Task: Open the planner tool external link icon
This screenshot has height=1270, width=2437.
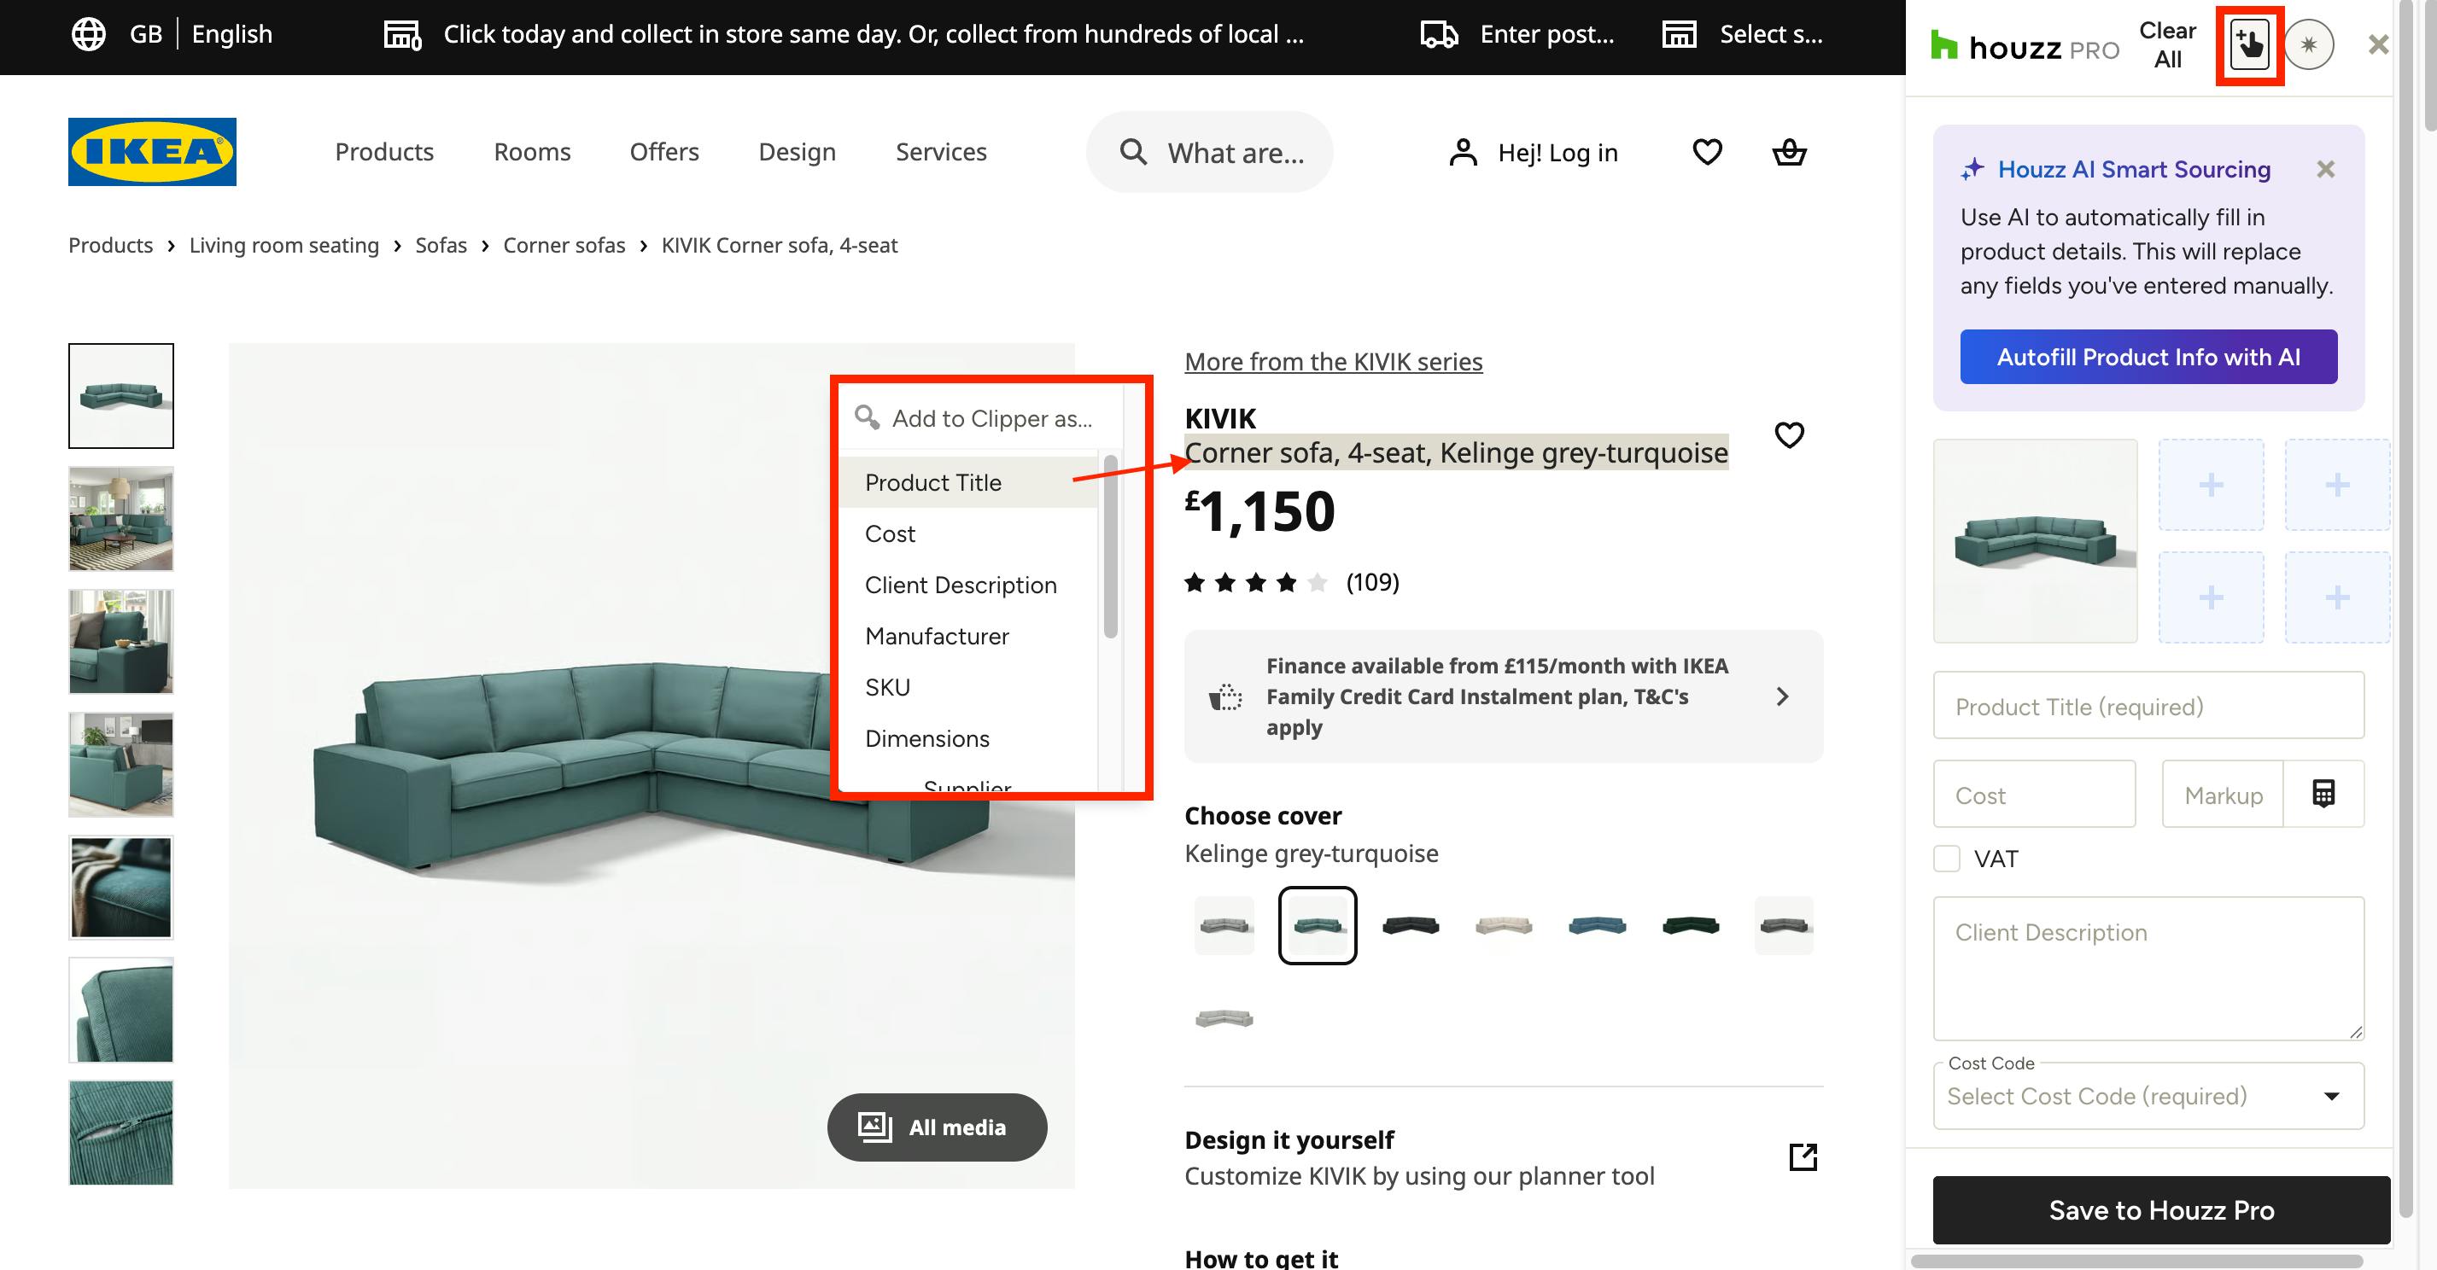Action: pyautogui.click(x=1803, y=1156)
